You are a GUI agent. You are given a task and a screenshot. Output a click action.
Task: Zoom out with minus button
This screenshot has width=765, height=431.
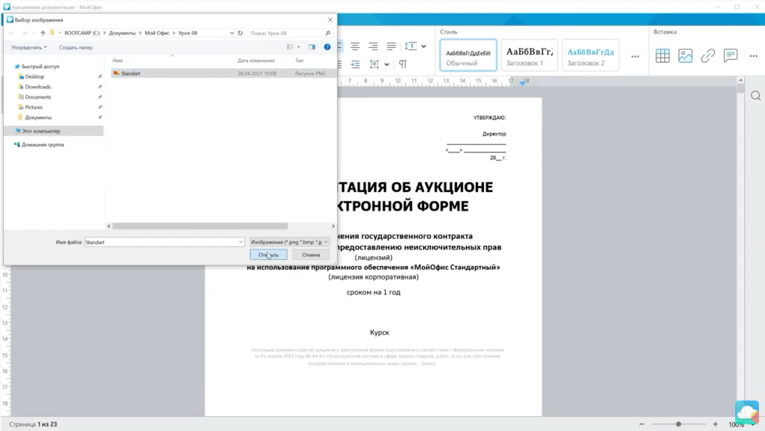pyautogui.click(x=642, y=424)
